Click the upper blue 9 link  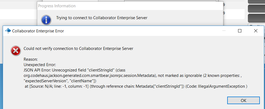coord(224,5)
